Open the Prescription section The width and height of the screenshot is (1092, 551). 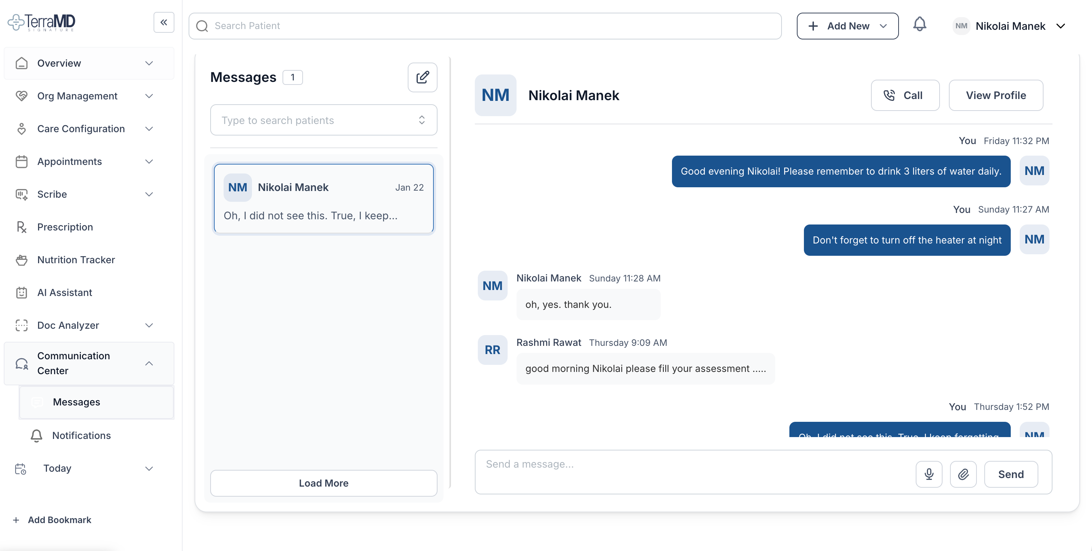[65, 227]
